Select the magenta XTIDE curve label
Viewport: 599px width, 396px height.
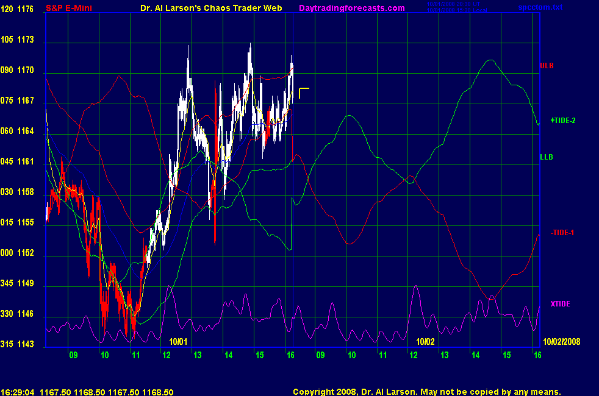coord(560,303)
